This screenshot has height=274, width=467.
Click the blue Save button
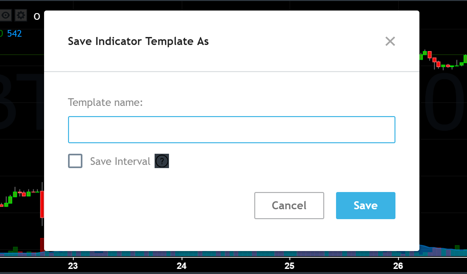tap(365, 205)
